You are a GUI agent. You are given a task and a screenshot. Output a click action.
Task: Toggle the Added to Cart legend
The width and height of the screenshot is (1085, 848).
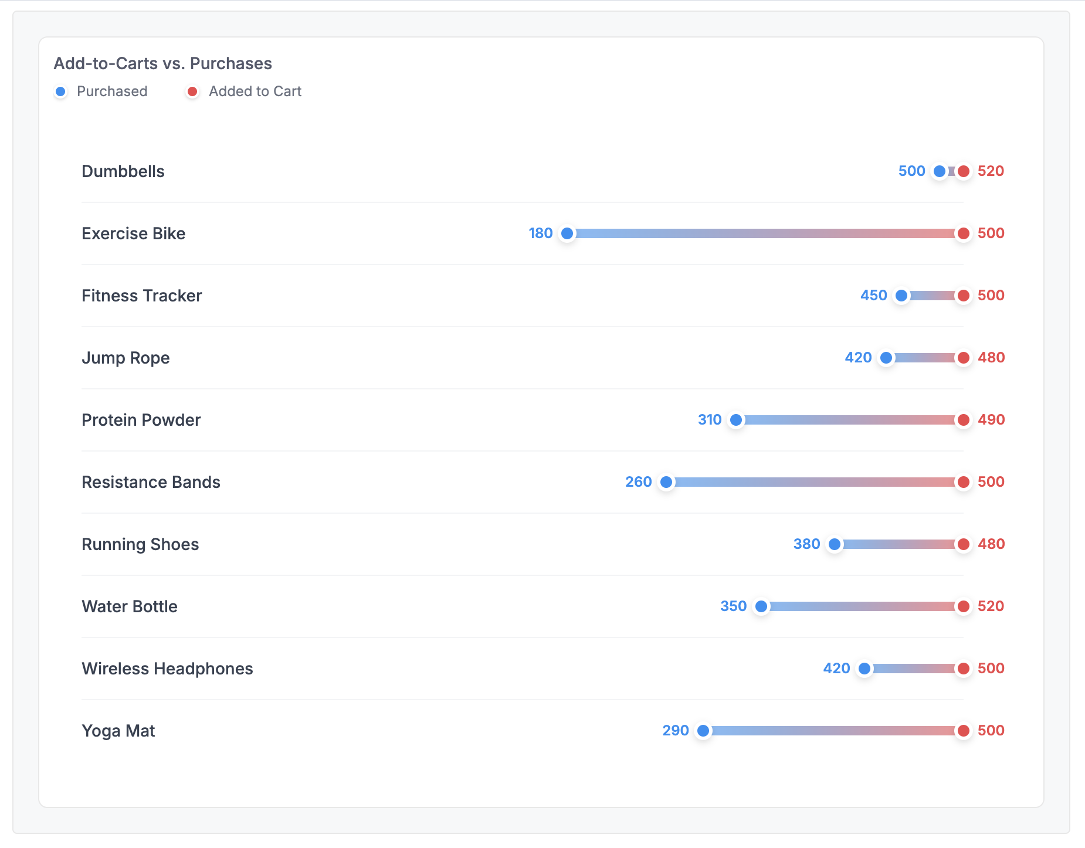(244, 91)
